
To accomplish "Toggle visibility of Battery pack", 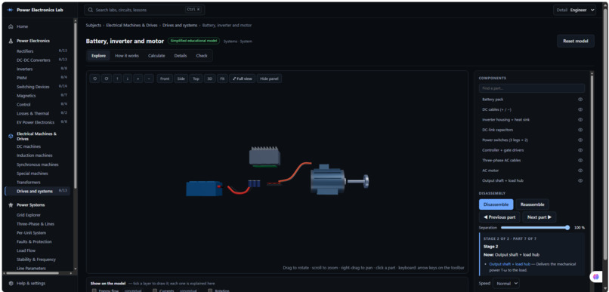I will pyautogui.click(x=580, y=100).
